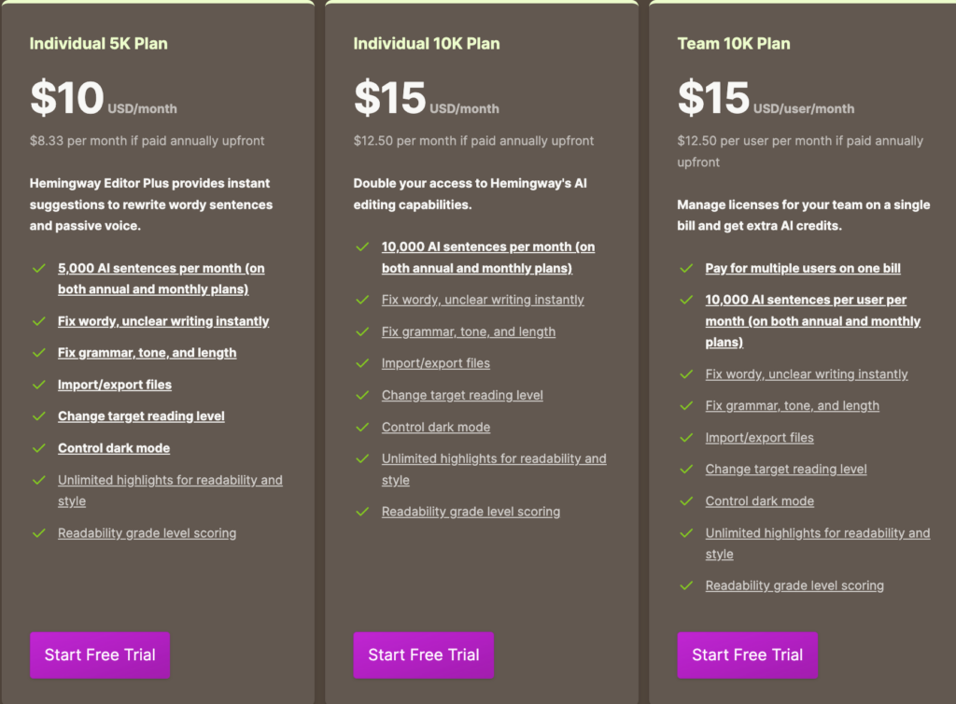
Task: Open Change target reading level link in Individual 10K plan
Action: point(462,395)
